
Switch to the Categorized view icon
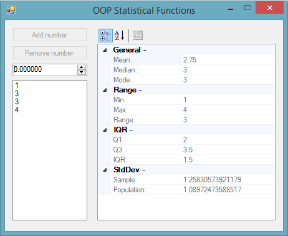(105, 36)
